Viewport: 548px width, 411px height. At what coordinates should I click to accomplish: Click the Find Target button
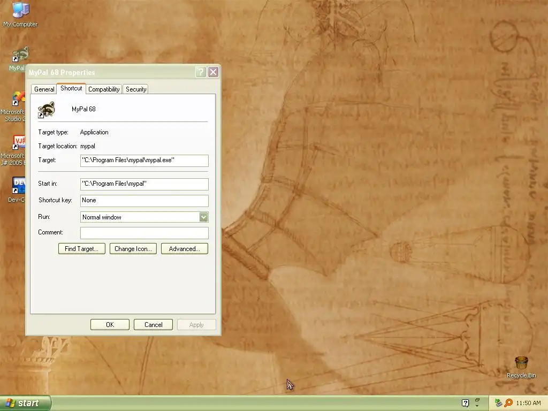click(x=82, y=249)
